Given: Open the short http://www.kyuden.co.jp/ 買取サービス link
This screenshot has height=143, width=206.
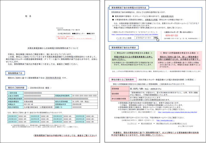Looking at the screenshot, I should click(x=166, y=120).
